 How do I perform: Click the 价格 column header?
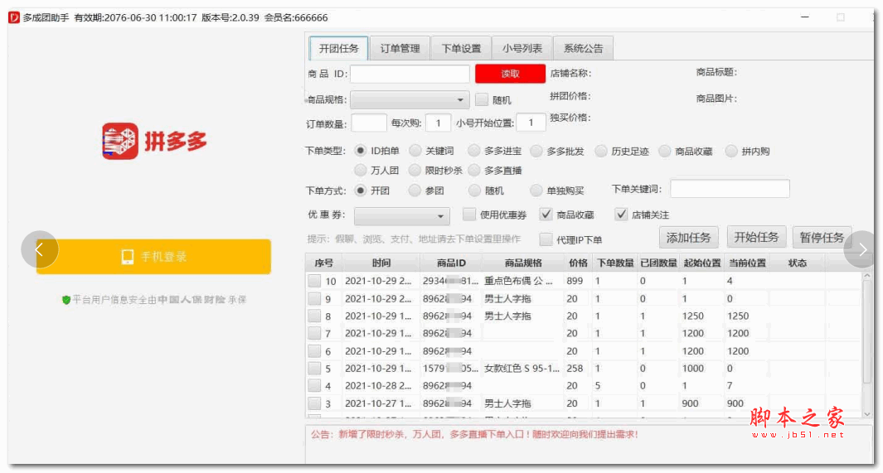point(579,263)
